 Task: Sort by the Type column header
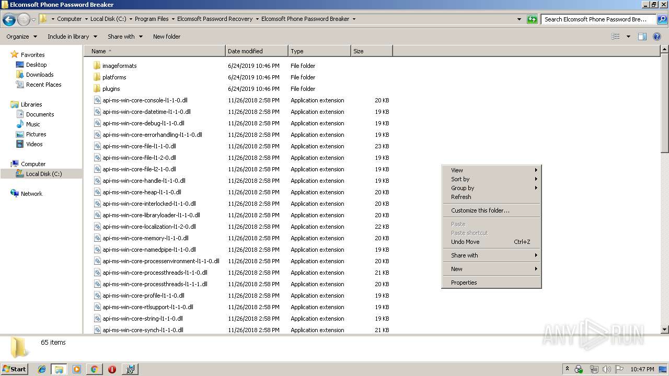(319, 51)
